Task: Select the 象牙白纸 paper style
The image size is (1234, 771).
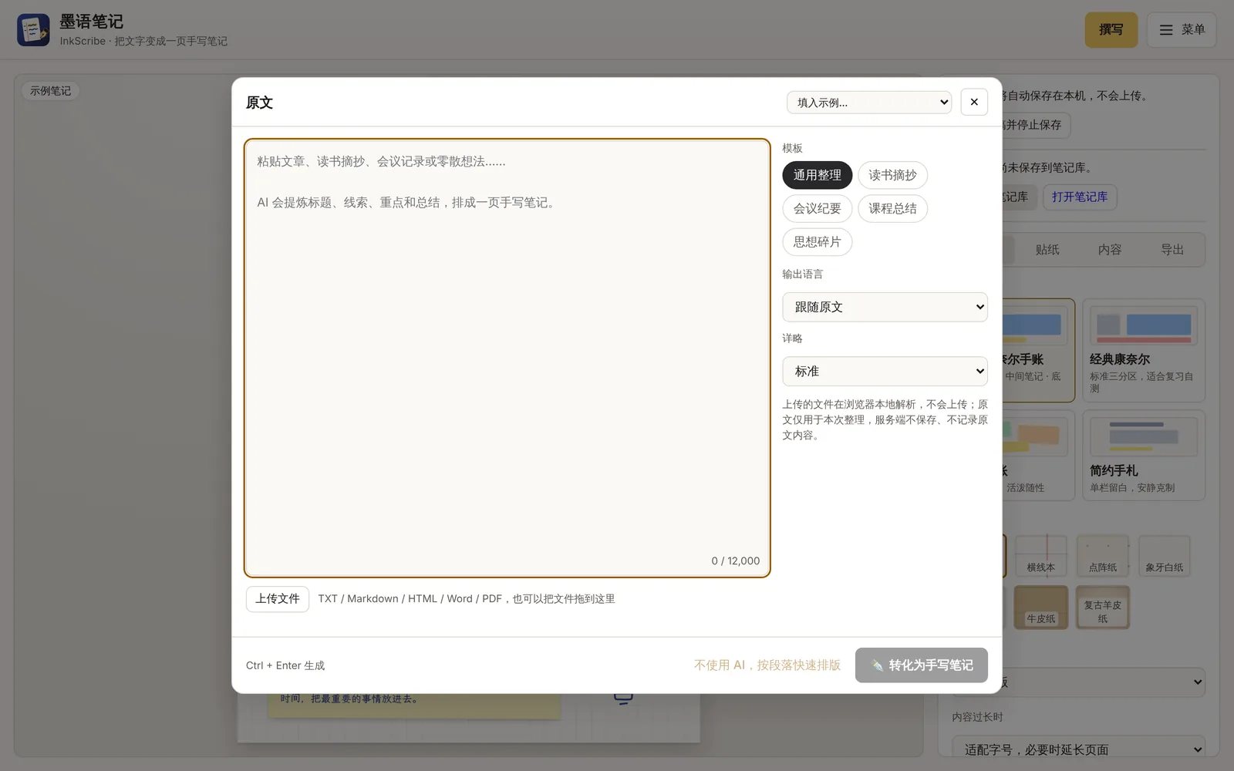Action: (x=1165, y=556)
